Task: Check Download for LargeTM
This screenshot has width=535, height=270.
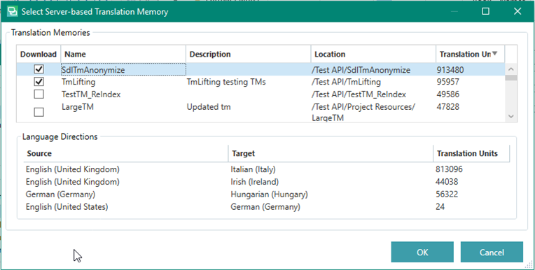Action: pyautogui.click(x=39, y=112)
